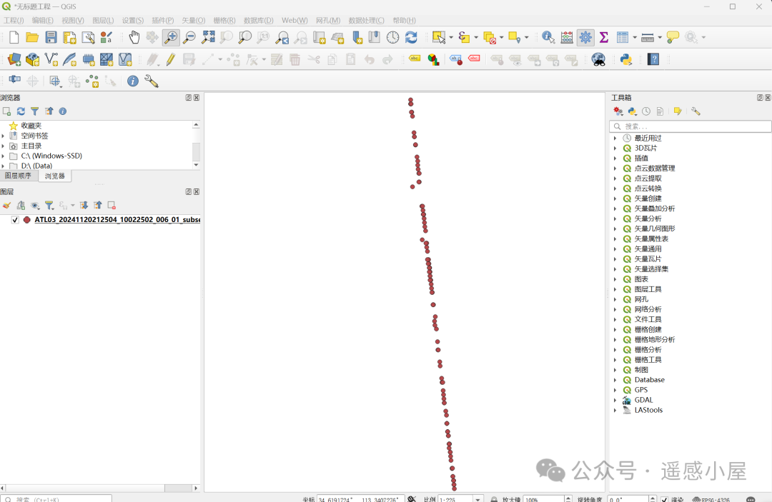This screenshot has height=502, width=772.
Task: Expand the 栅格分析 toolbox group
Action: [615, 350]
